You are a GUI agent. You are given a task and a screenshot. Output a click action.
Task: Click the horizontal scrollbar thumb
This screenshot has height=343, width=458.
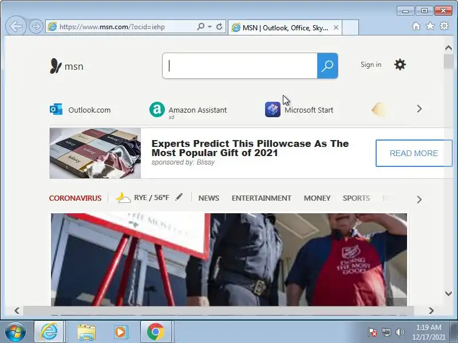[x=219, y=310]
